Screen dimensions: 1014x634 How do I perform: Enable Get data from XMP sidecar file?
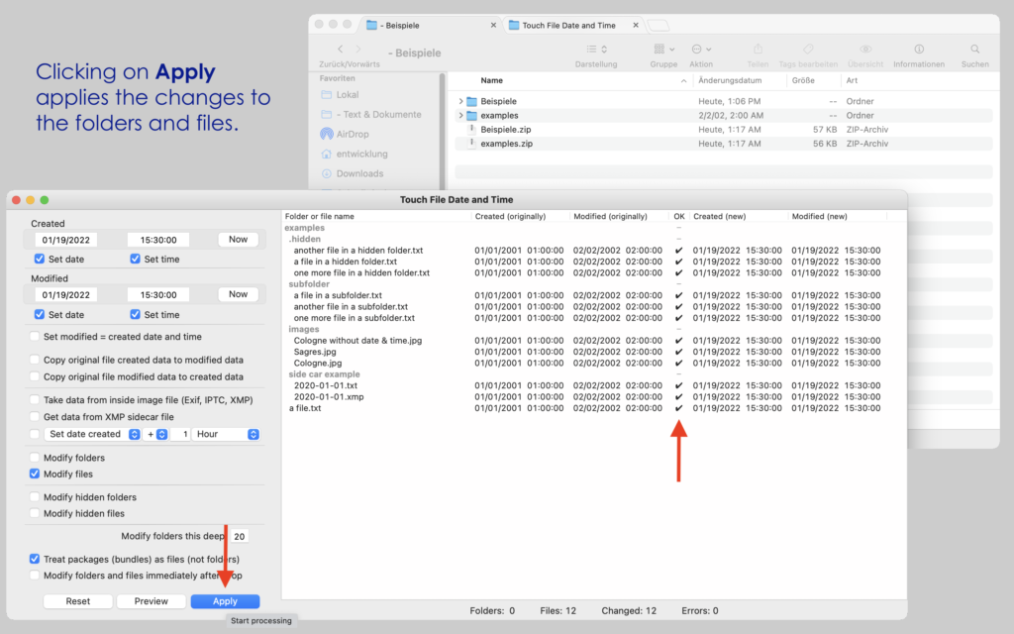click(x=35, y=417)
